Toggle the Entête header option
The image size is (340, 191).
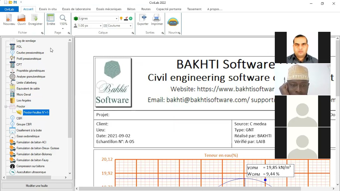pos(51,20)
